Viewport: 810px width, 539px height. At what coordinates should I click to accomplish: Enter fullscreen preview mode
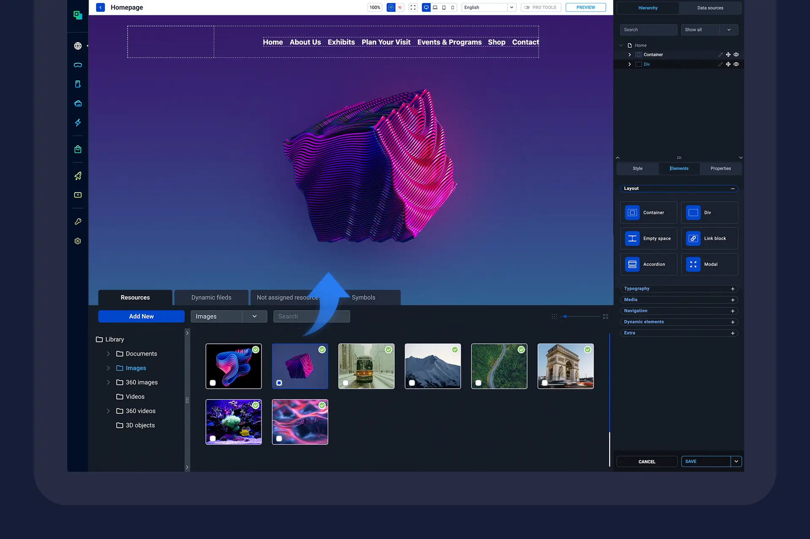coord(413,7)
